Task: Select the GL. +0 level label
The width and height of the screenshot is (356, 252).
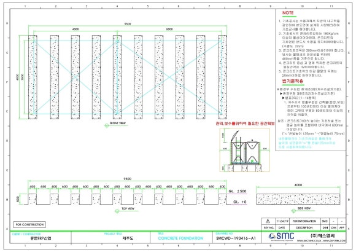Action: (x=240, y=202)
